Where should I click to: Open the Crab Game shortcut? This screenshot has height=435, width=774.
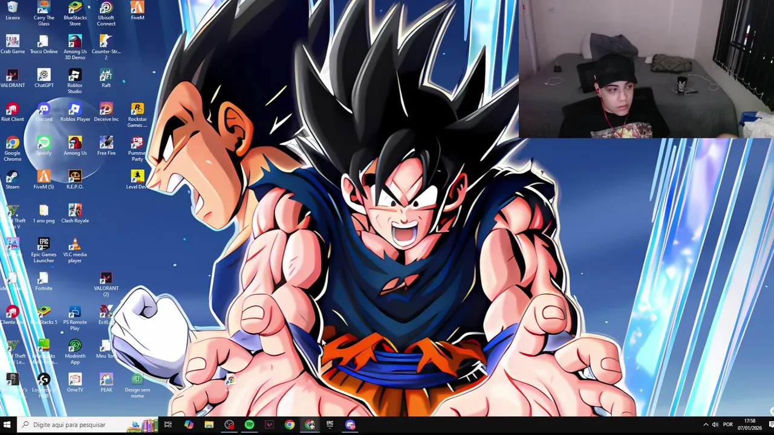tap(12, 45)
